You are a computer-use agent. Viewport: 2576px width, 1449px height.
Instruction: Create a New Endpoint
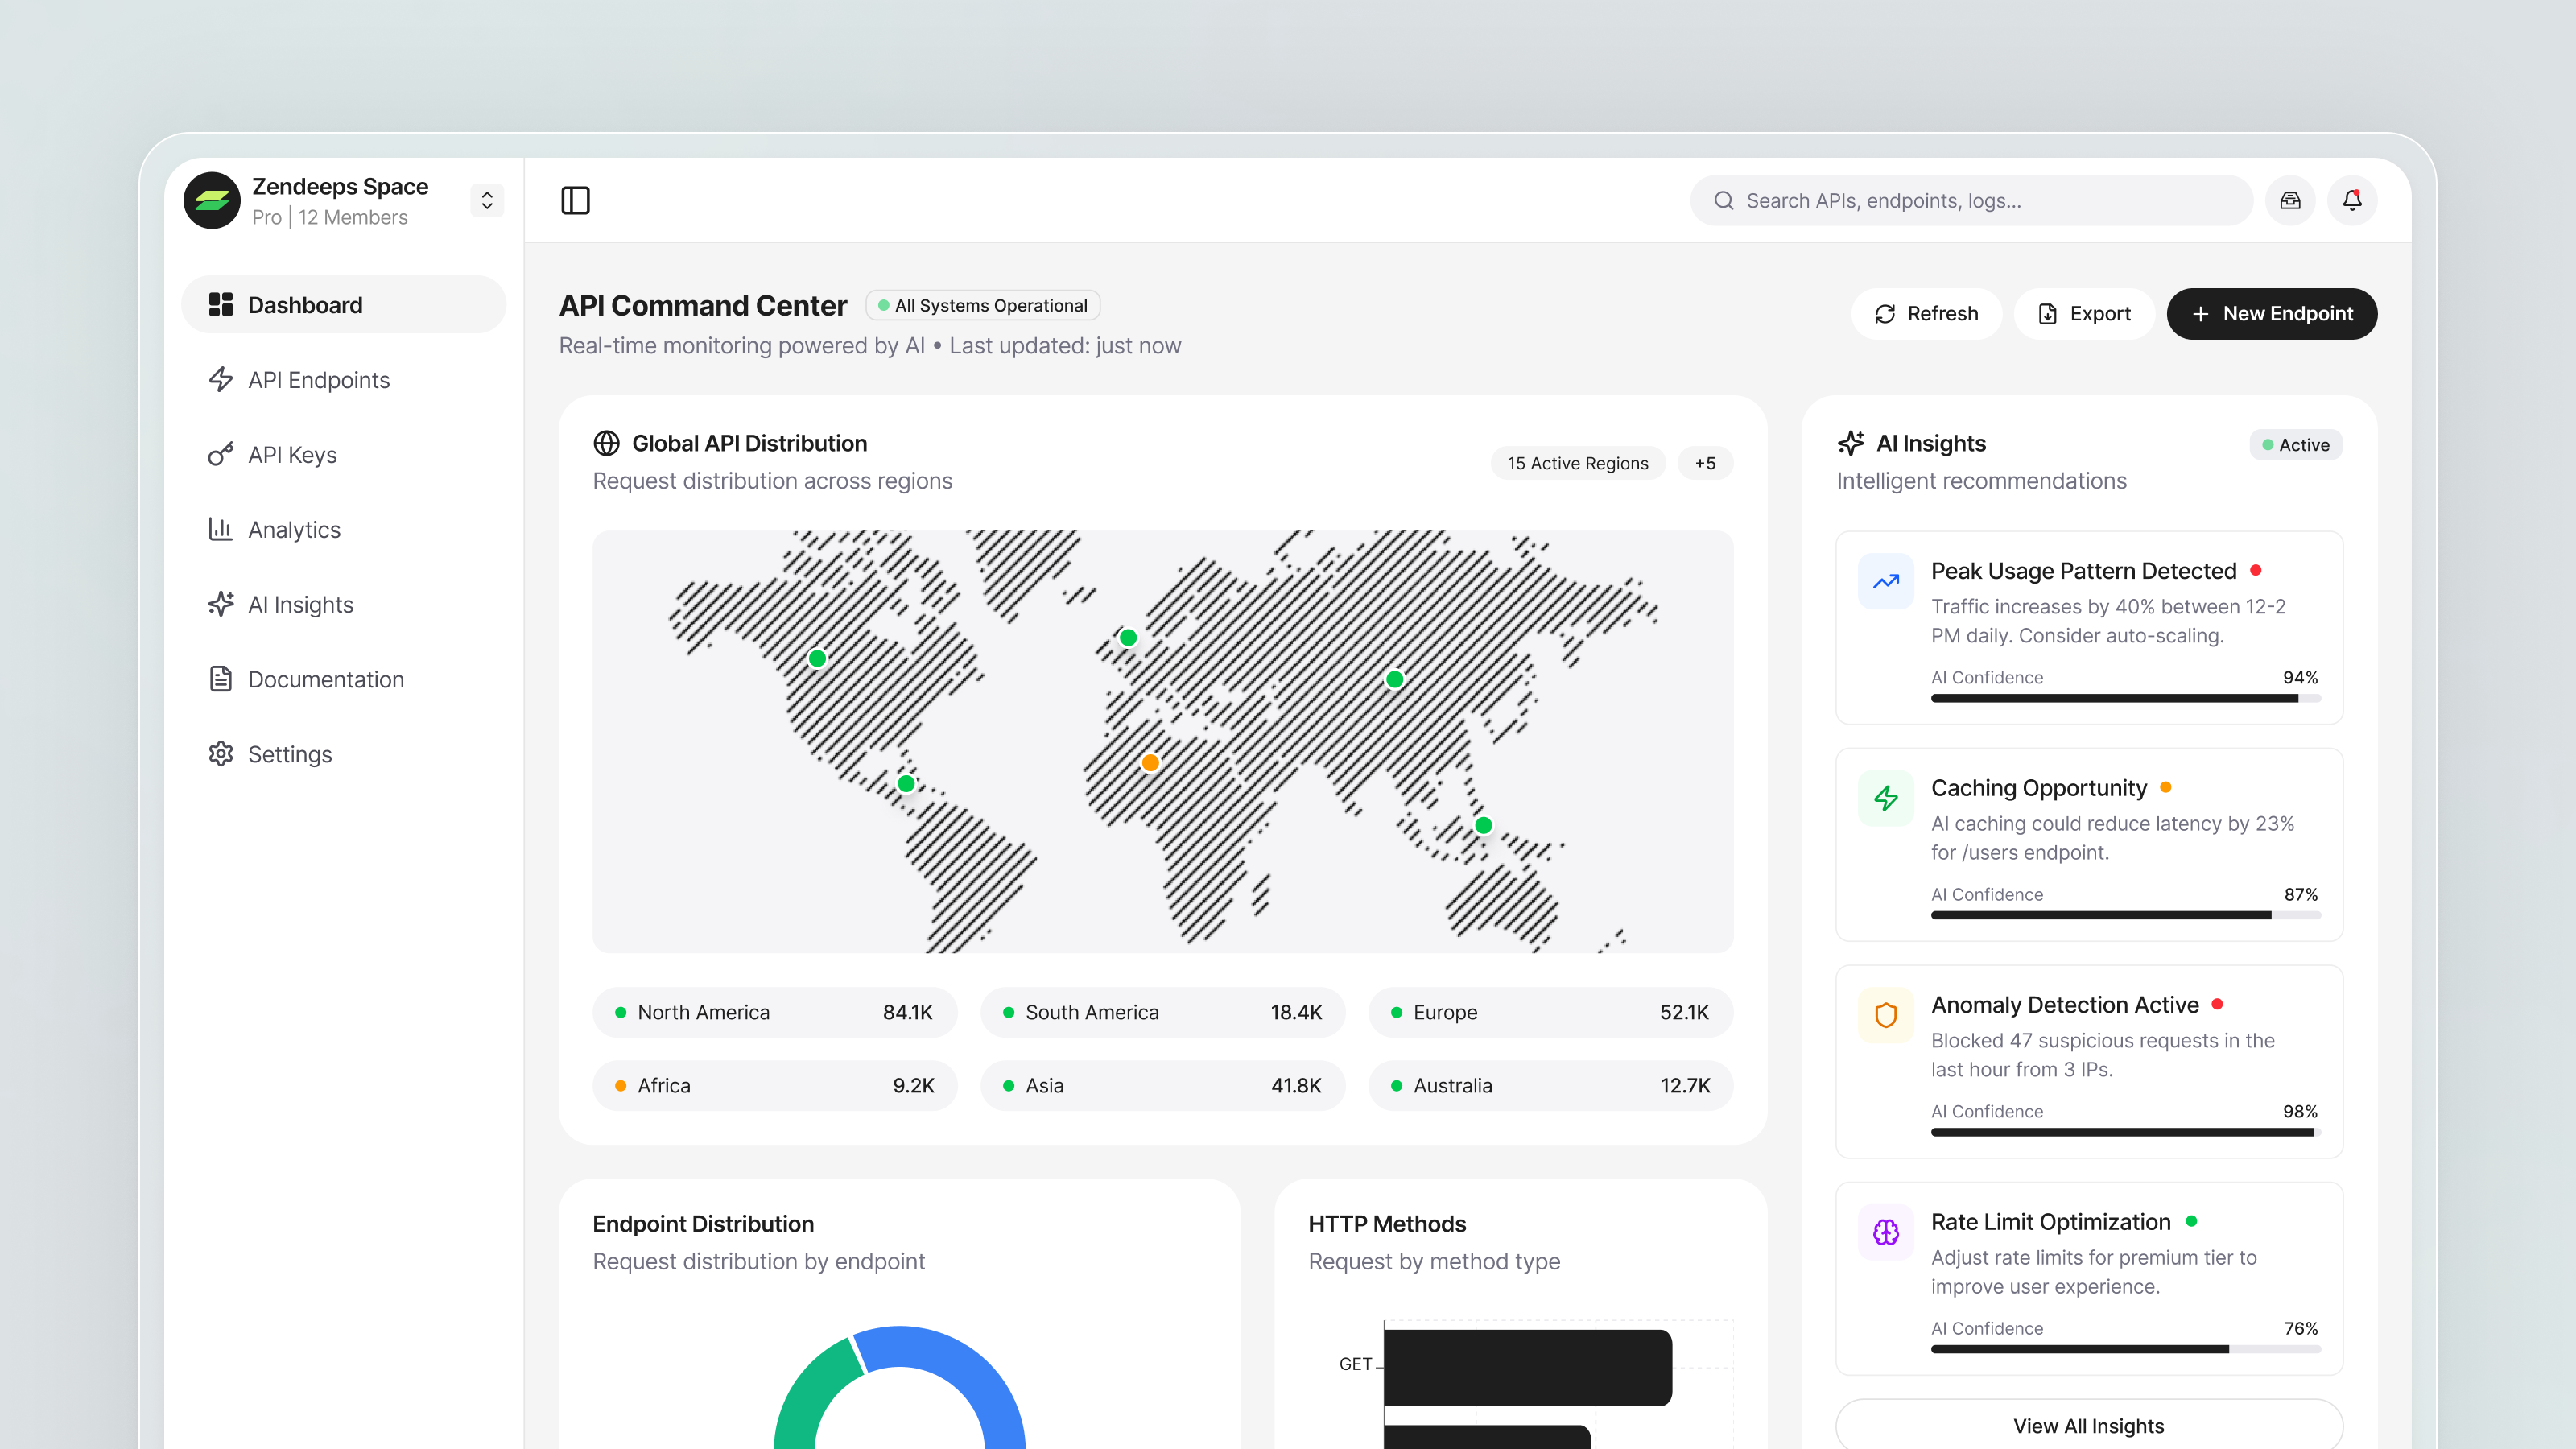click(2272, 314)
